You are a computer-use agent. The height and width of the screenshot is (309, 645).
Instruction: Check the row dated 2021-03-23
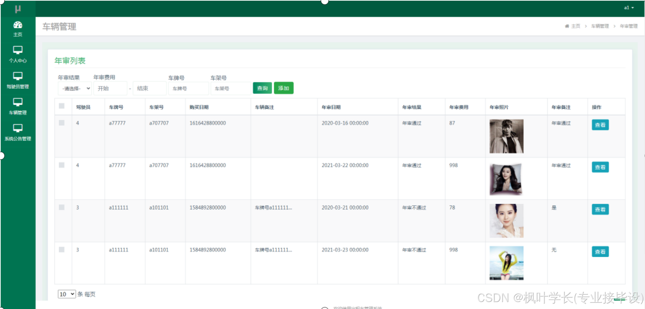coord(62,249)
